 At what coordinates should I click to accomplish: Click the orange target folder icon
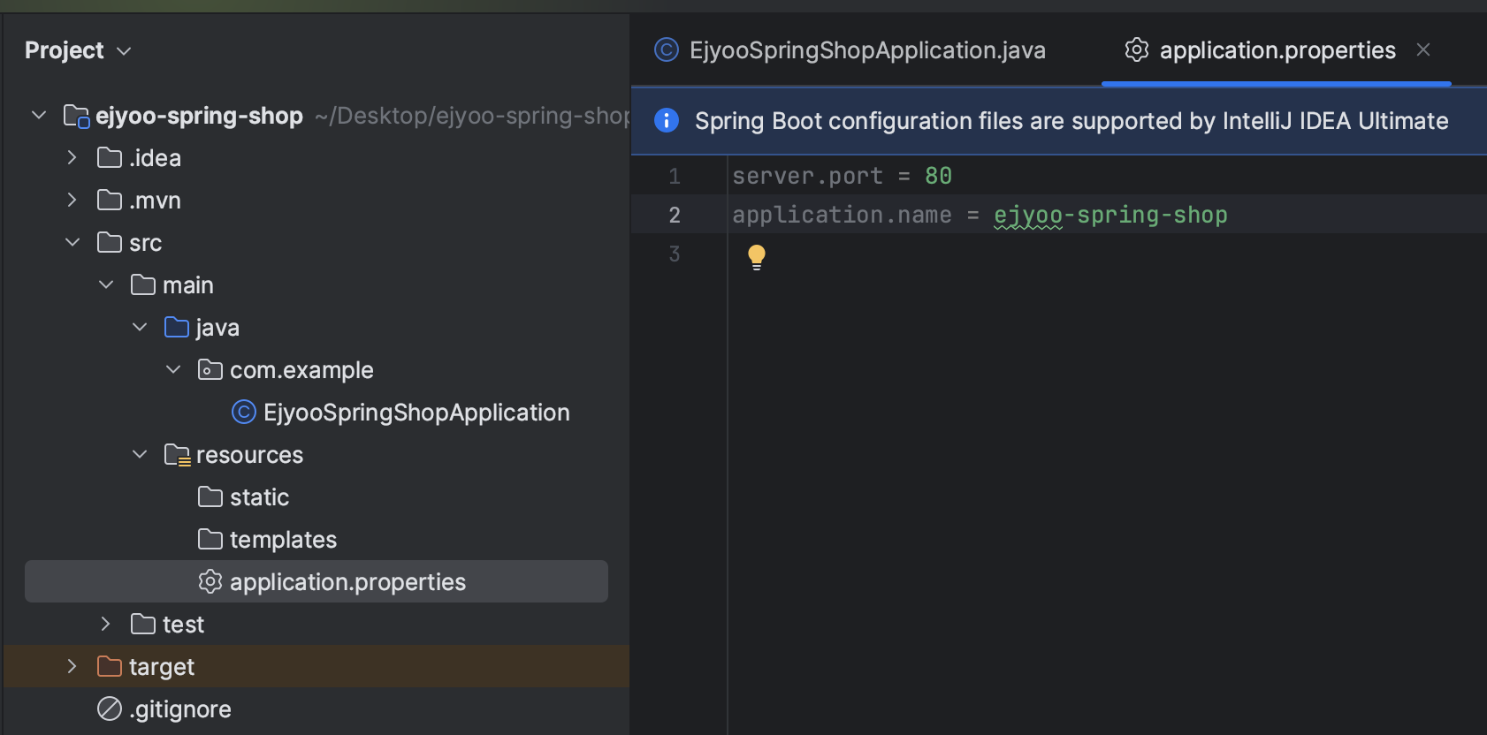click(110, 667)
